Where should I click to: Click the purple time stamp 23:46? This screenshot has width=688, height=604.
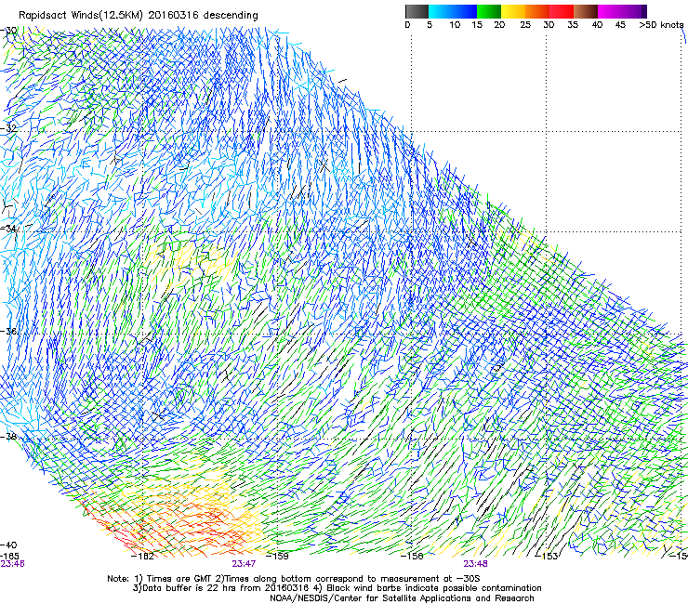13,564
